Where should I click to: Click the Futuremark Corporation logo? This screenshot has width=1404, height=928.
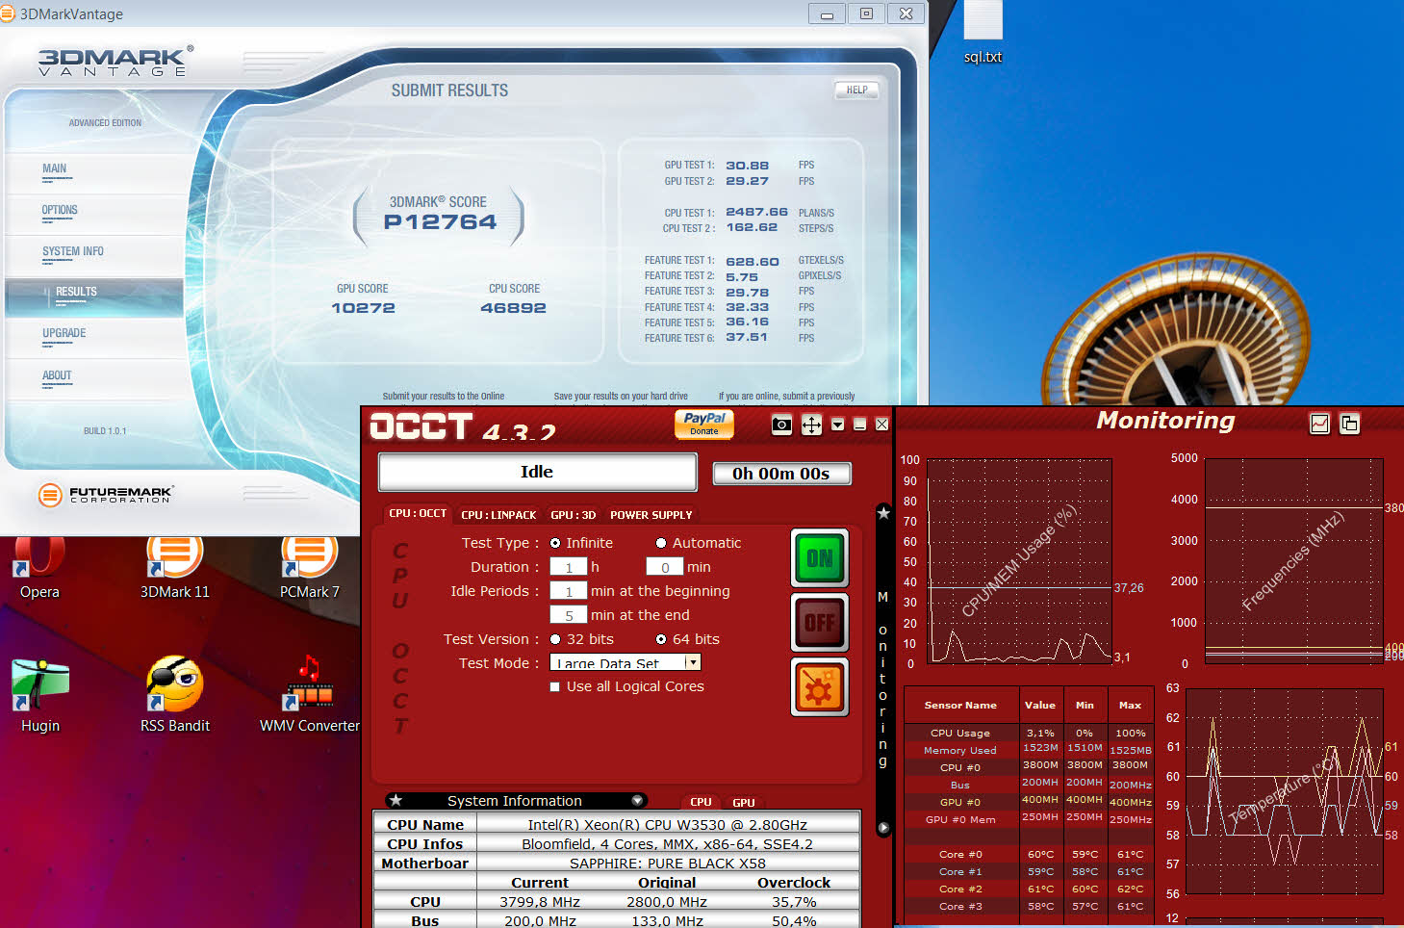point(106,495)
